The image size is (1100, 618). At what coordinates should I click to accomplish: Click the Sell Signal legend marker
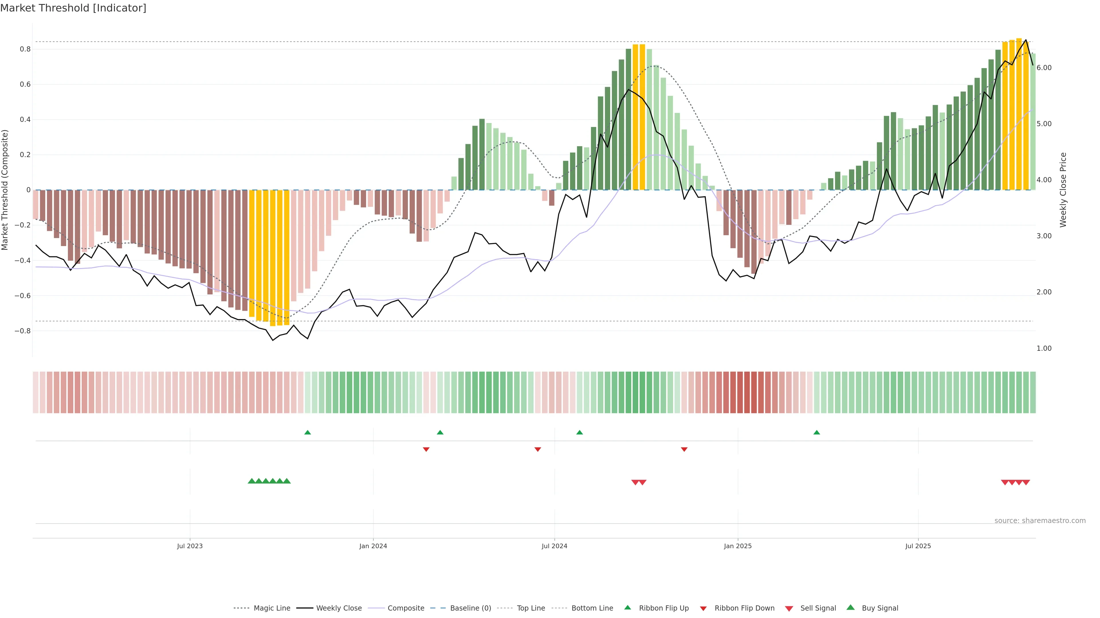789,609
